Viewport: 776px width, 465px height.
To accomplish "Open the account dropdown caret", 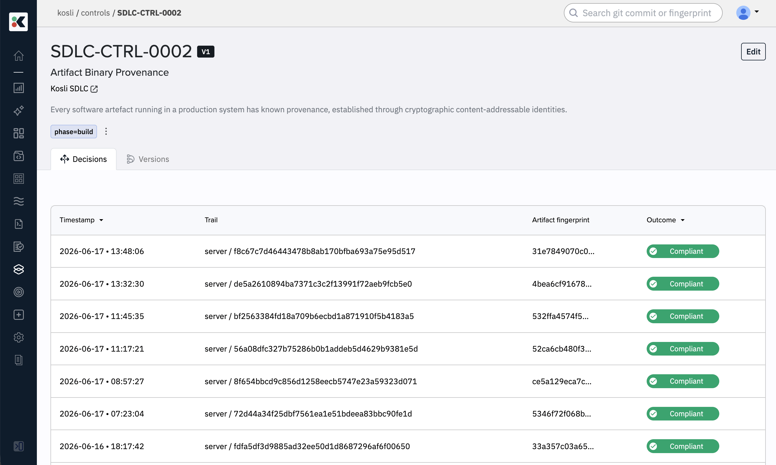I will tap(756, 12).
